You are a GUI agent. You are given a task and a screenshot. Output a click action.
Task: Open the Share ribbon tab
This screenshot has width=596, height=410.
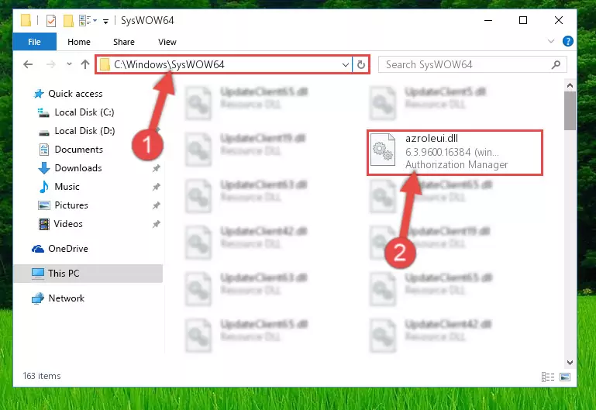click(x=124, y=42)
